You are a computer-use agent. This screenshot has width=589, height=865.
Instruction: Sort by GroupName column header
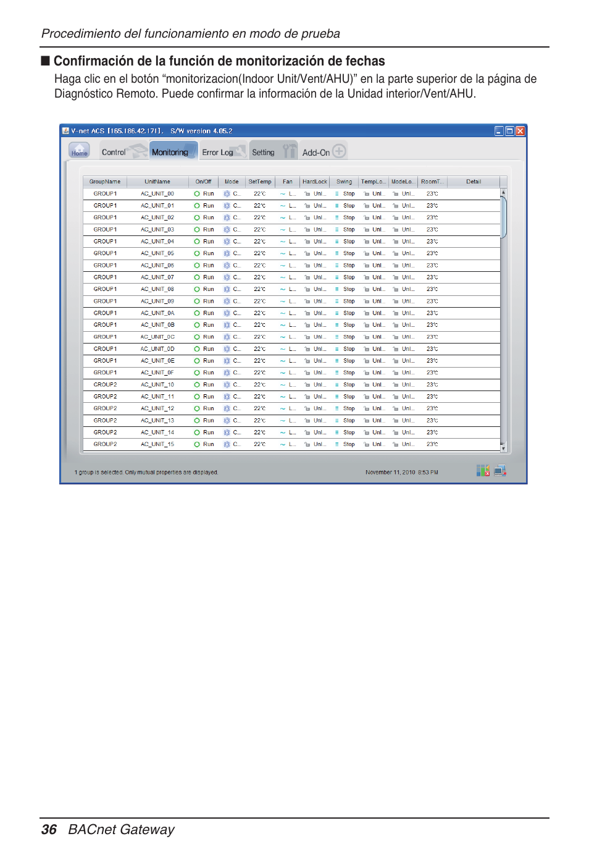pos(105,182)
